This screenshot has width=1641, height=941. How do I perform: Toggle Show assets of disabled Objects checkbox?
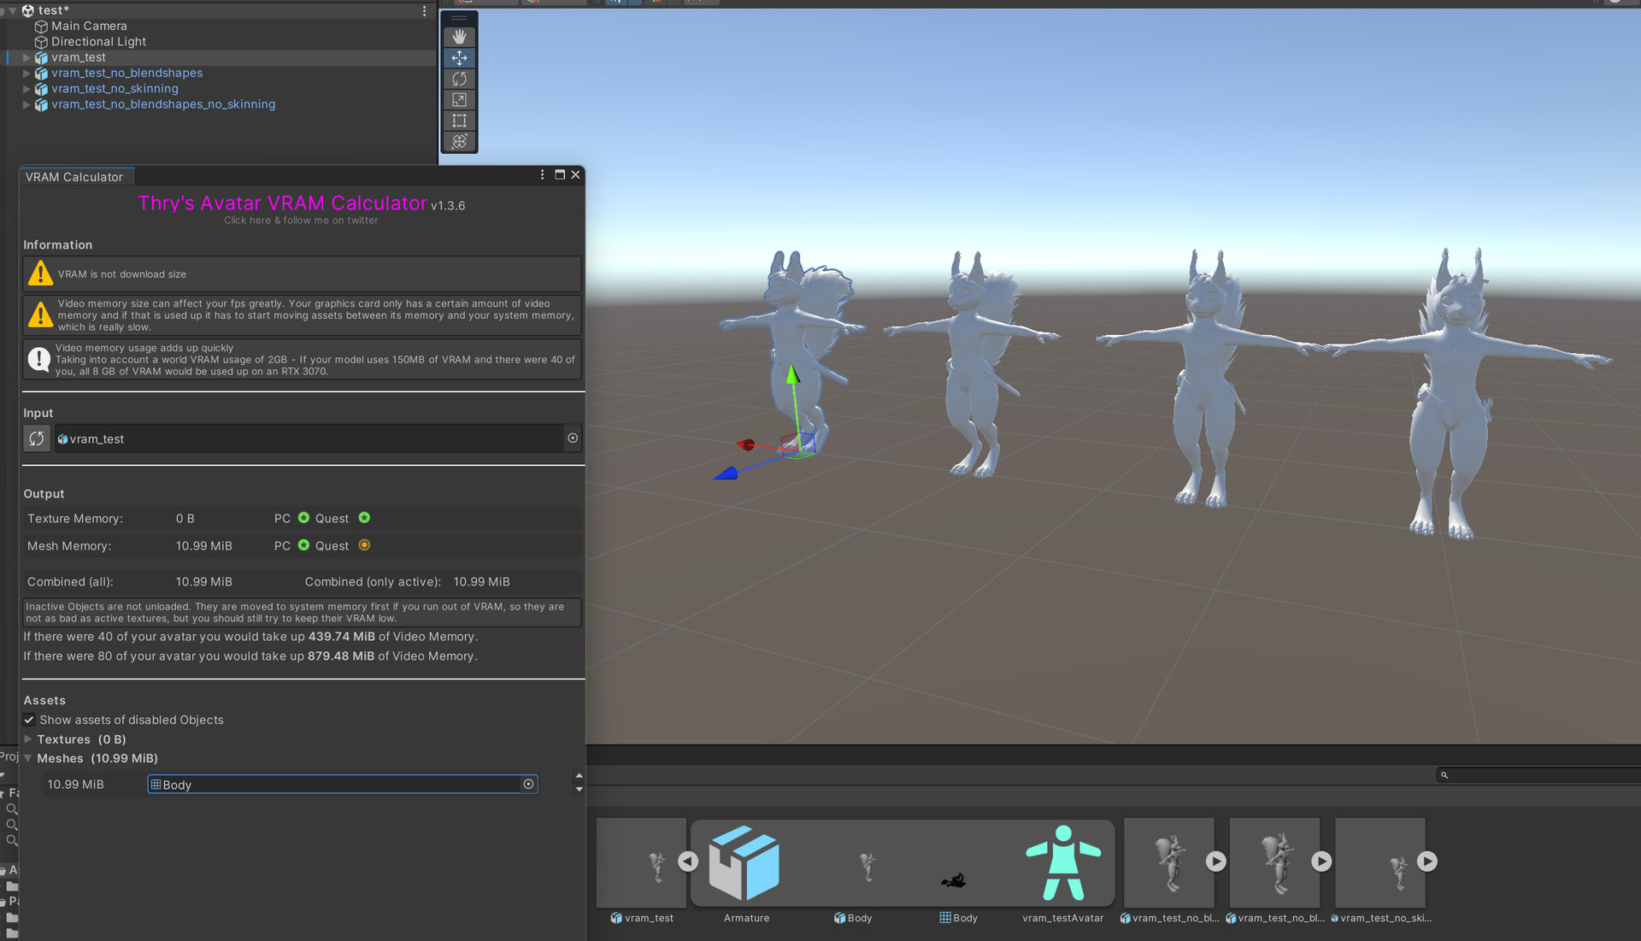[29, 720]
